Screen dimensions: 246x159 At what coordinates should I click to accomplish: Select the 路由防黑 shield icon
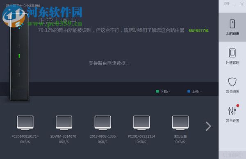[232, 82]
